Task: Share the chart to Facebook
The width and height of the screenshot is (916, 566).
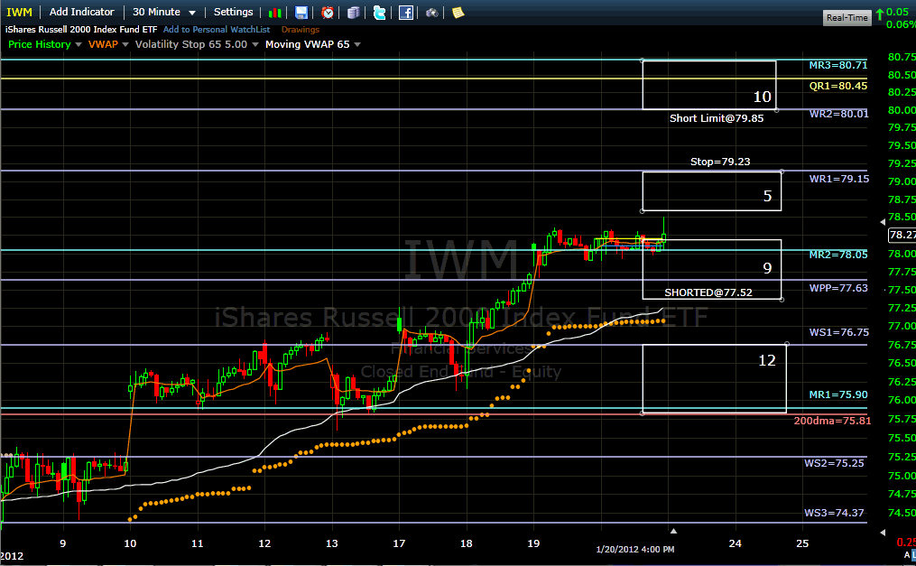Action: [404, 13]
